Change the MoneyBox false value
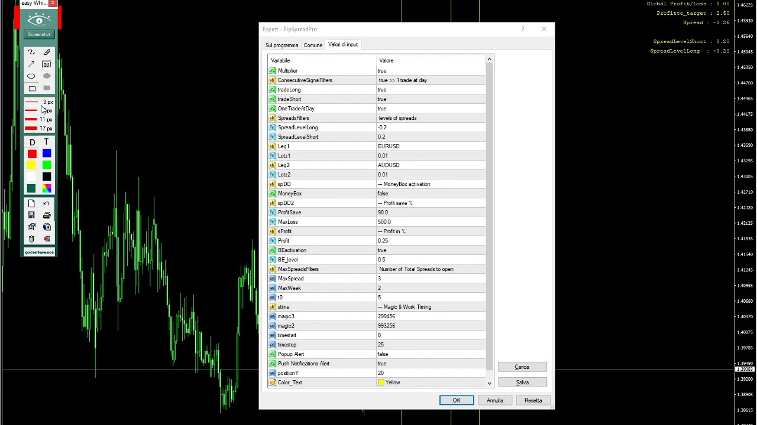The height and width of the screenshot is (425, 757). [x=431, y=194]
